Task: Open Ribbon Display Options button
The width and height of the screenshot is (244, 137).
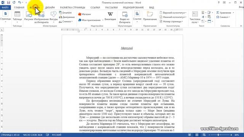Action: [224, 3]
